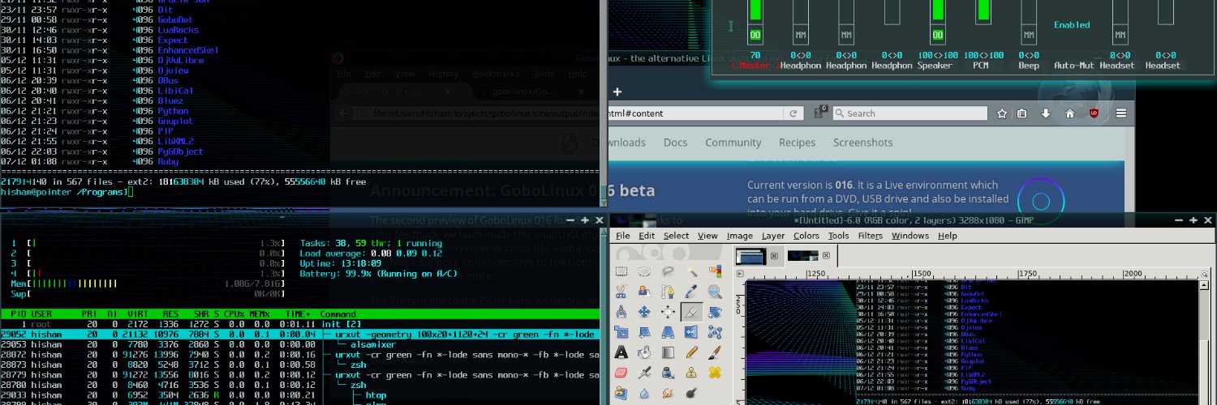Viewport: 1217px width, 405px height.
Task: Open the Screenshots link on GoboLinux site
Action: click(x=862, y=143)
